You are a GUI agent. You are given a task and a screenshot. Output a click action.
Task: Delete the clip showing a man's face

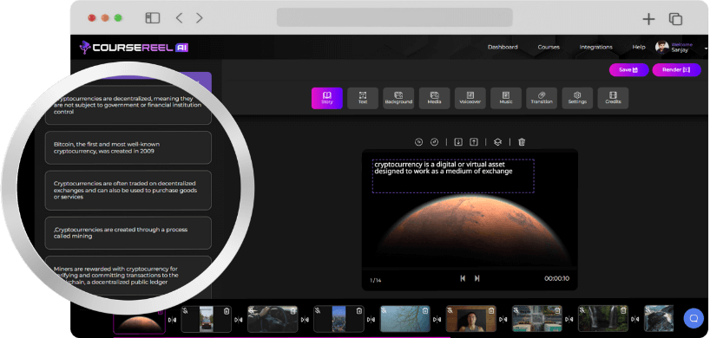pyautogui.click(x=491, y=311)
